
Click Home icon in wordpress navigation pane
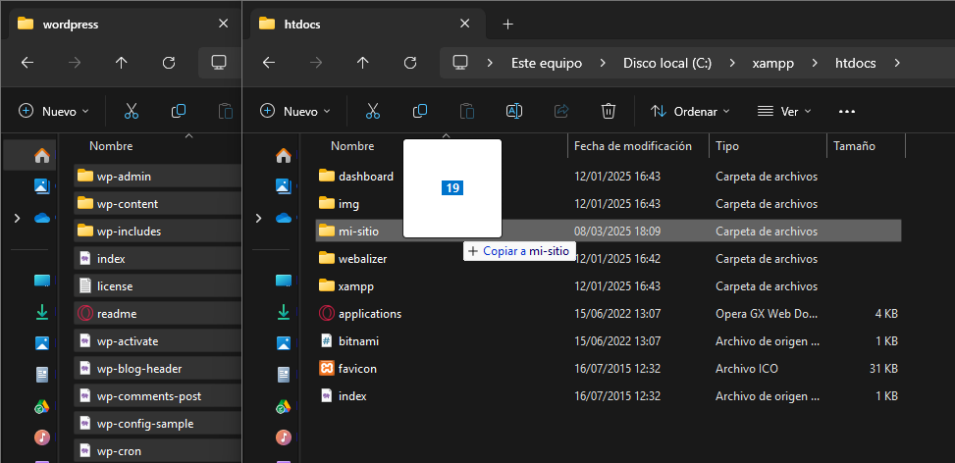point(42,156)
